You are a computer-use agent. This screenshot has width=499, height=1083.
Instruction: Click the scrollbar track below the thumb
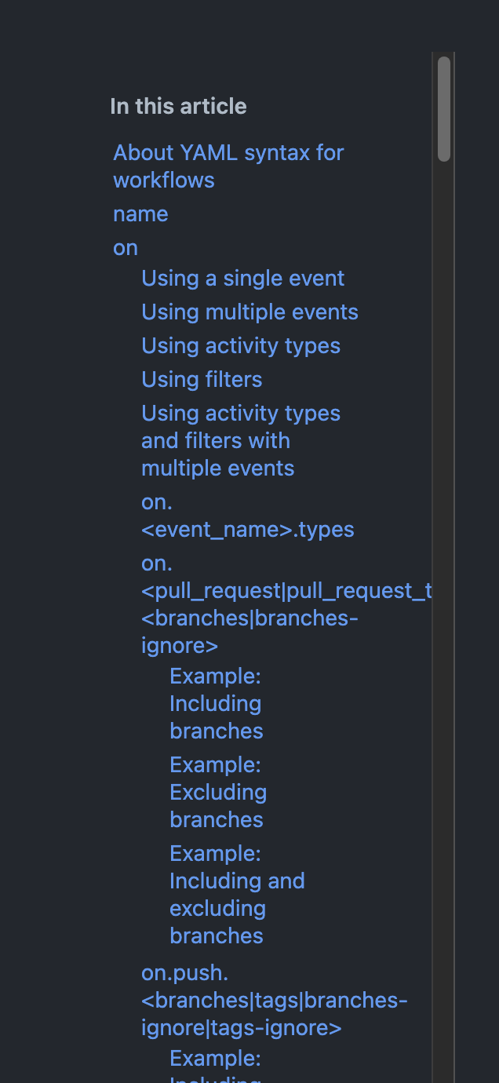[443, 549]
